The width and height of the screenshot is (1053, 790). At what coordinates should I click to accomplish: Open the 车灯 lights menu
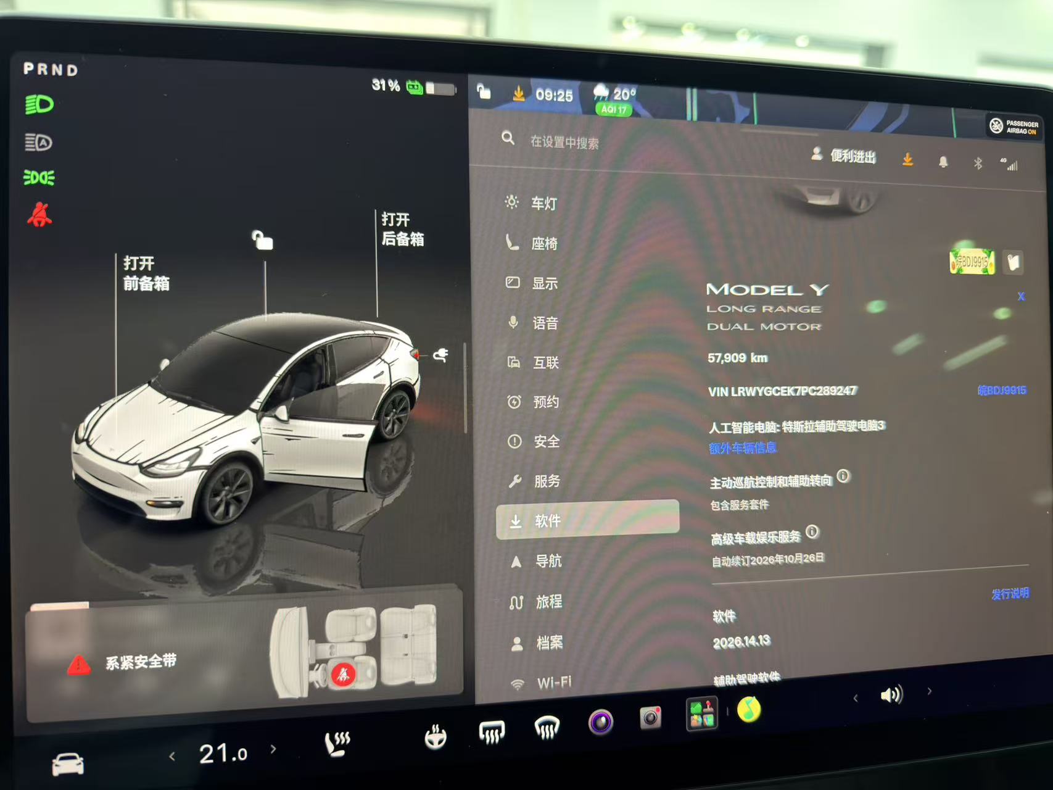pyautogui.click(x=531, y=203)
